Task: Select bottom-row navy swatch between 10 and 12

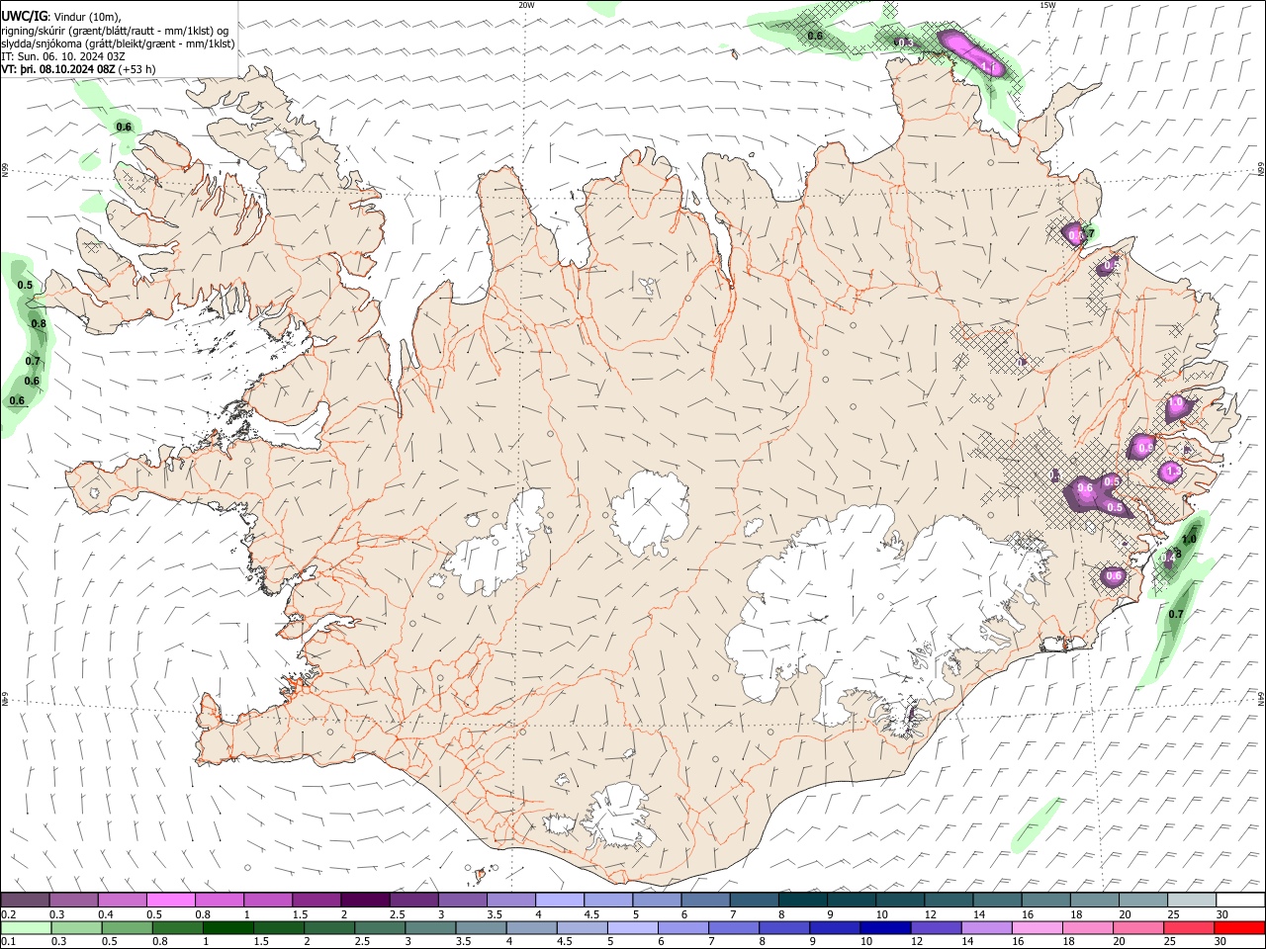Action: click(886, 928)
